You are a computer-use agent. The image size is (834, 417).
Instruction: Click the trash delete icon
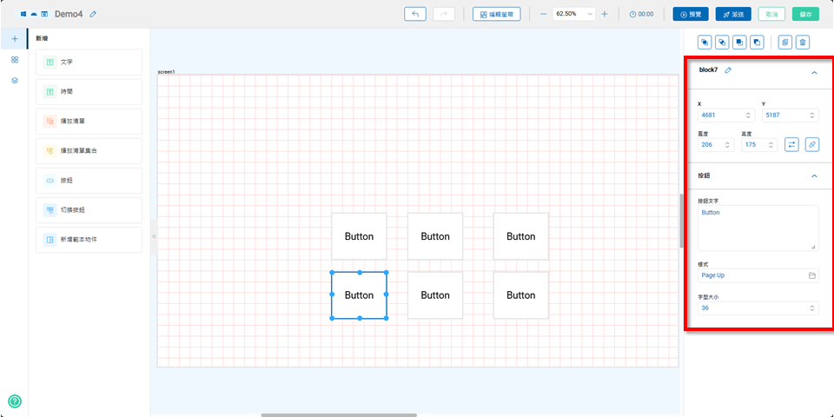tap(803, 42)
